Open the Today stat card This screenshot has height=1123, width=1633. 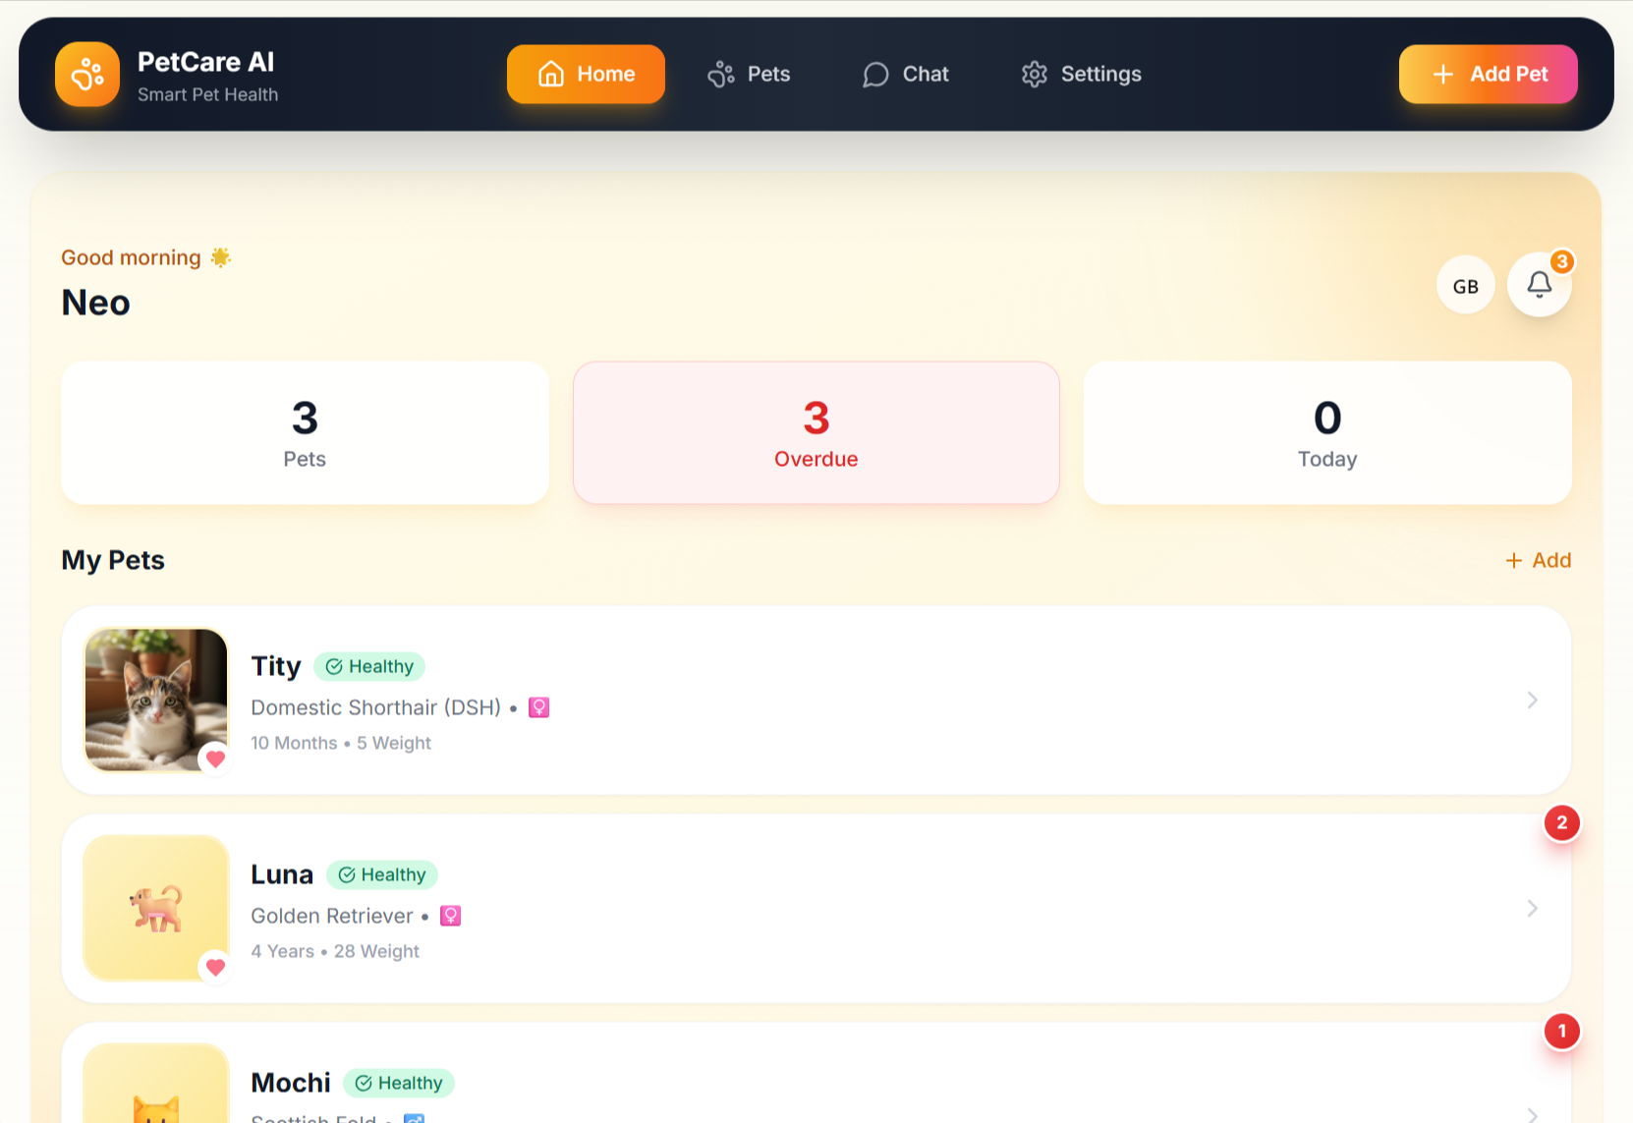(1327, 432)
